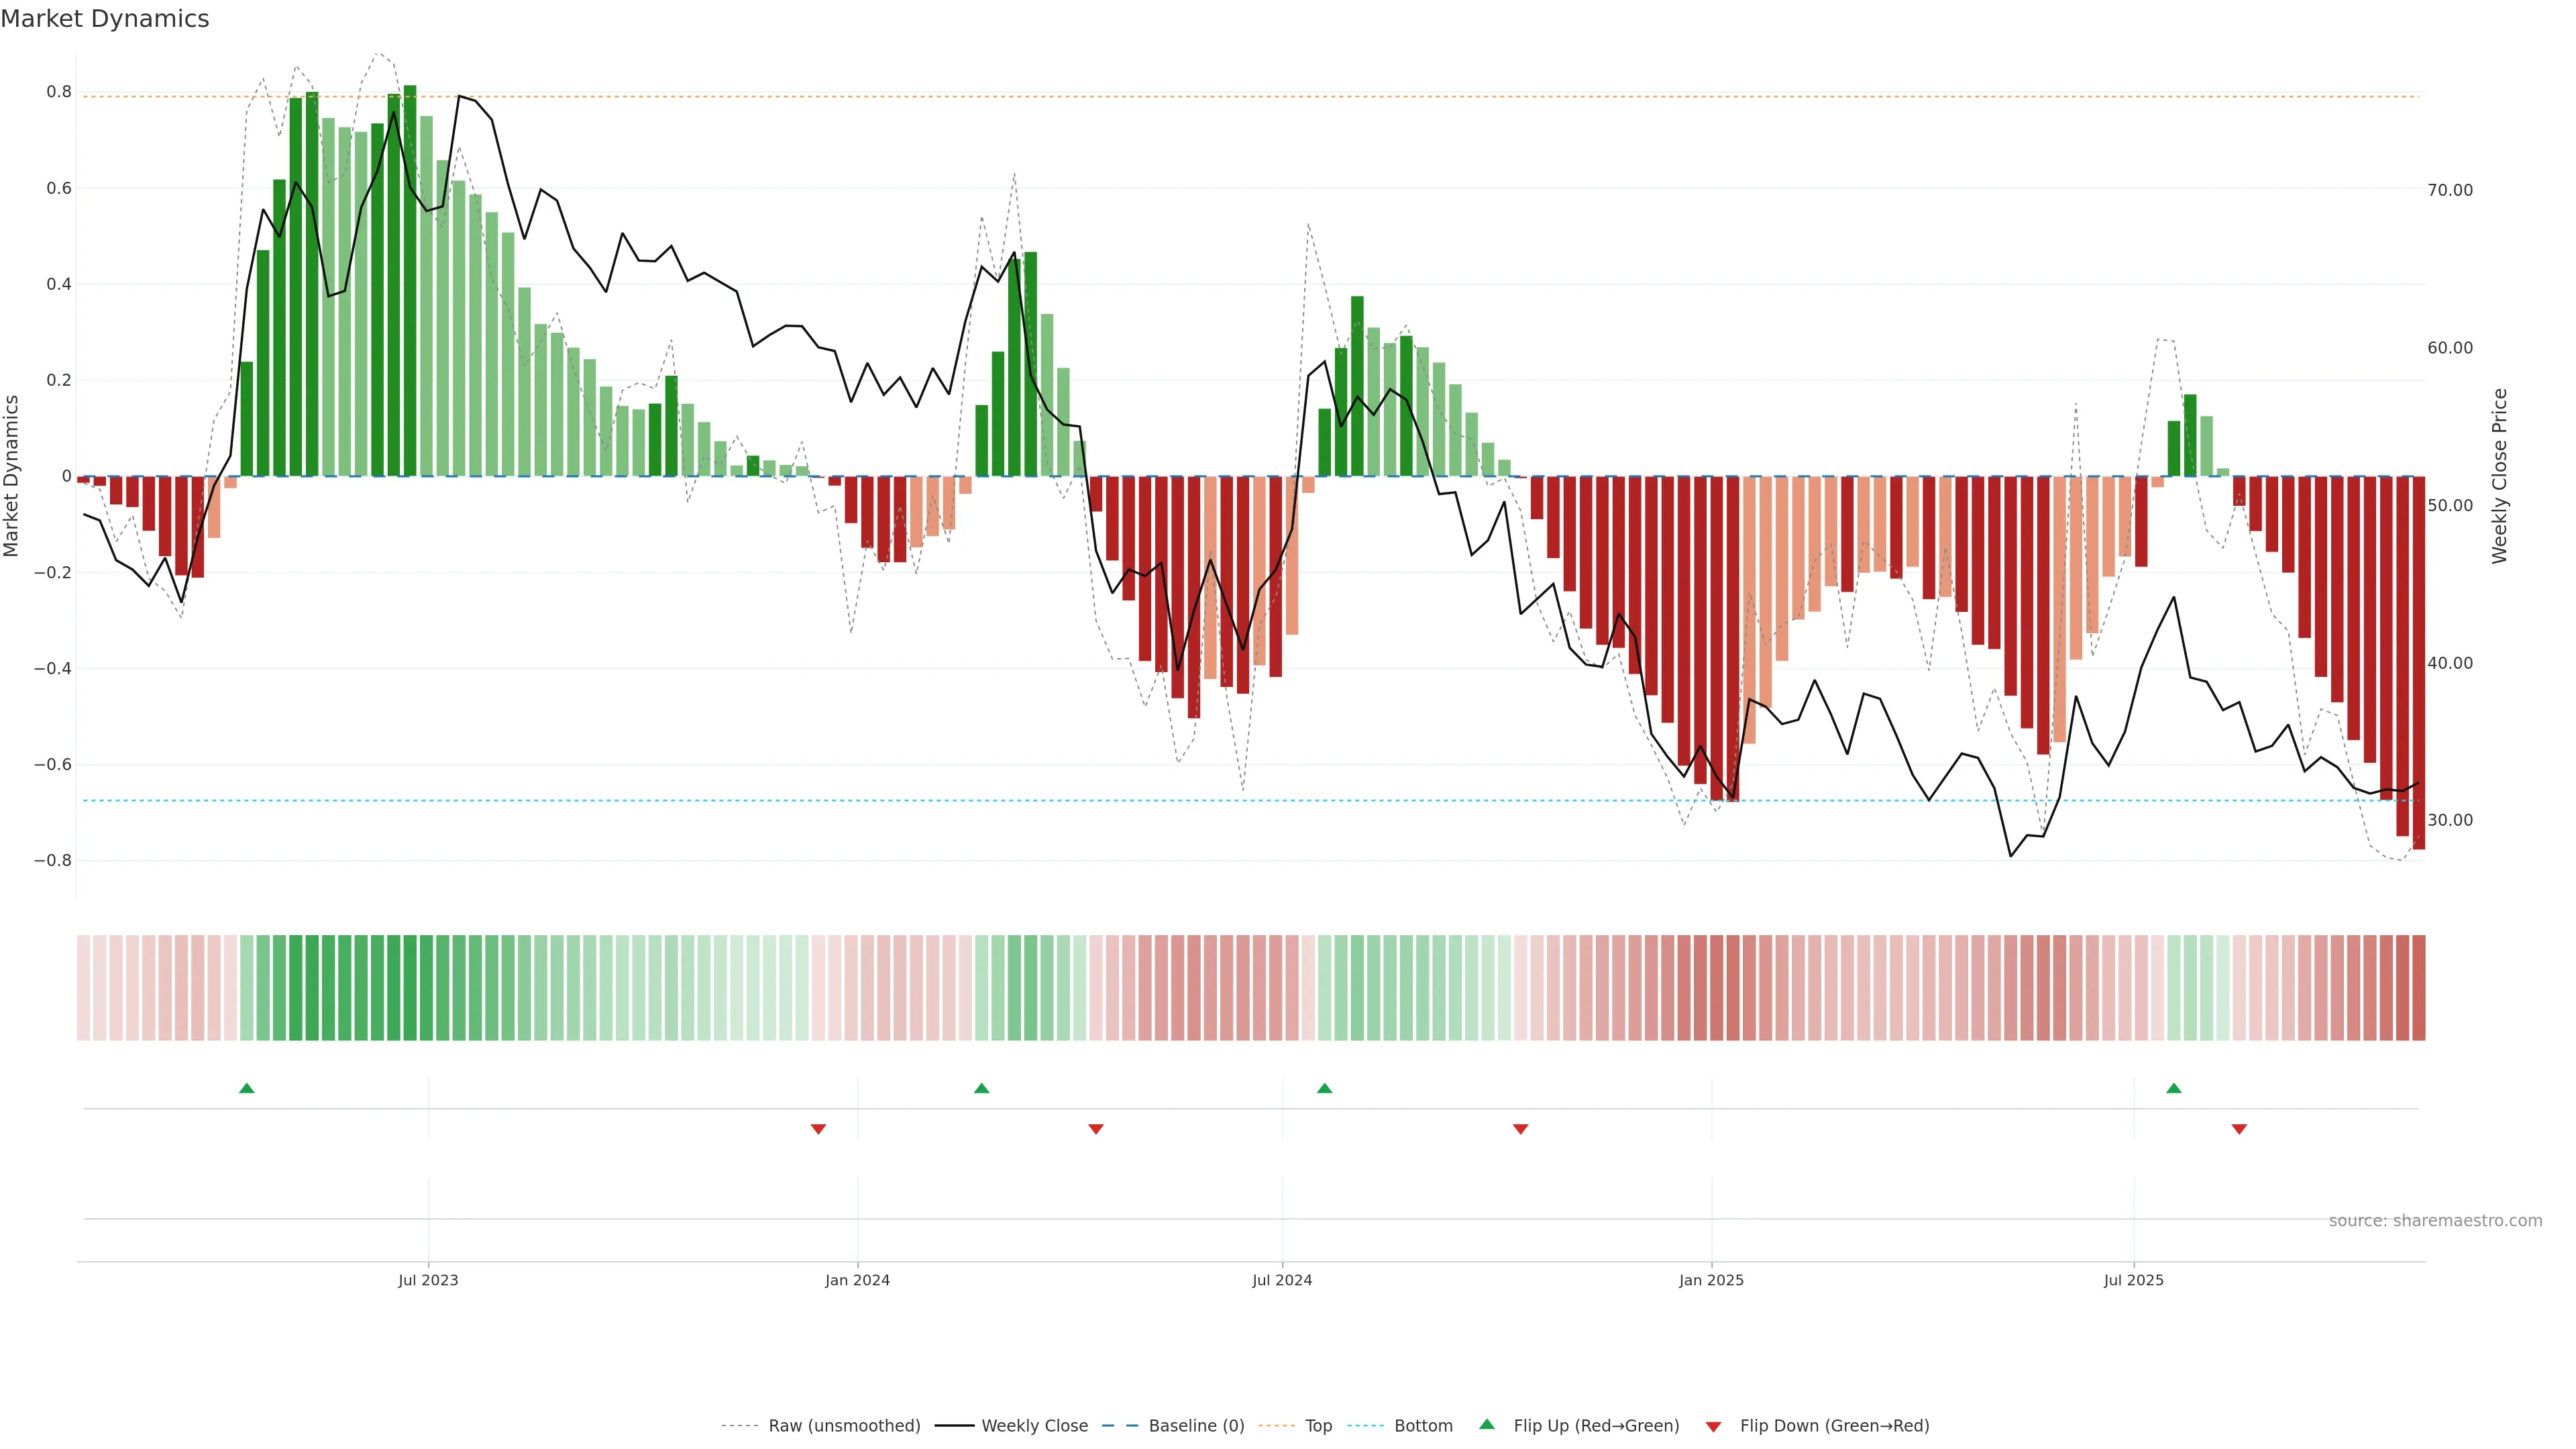2576x1449 pixels.
Task: Click the last red flip-down triangle marker
Action: coord(2239,1129)
